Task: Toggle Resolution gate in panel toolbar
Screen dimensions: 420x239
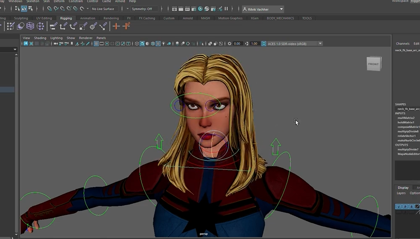Action: point(107,44)
